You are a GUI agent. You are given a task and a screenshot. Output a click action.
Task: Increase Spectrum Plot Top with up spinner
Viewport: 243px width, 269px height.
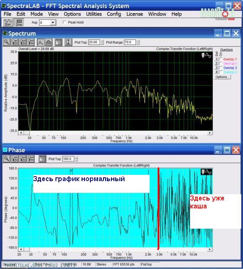[102, 41]
